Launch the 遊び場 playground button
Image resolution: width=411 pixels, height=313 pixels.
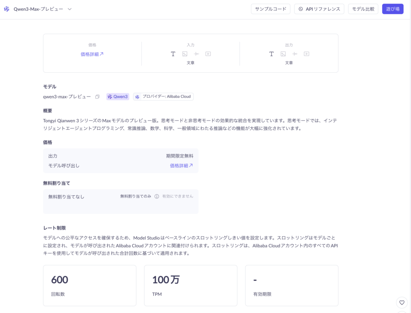click(393, 9)
